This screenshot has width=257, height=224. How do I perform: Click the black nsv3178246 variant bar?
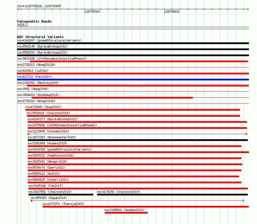[x=172, y=195]
